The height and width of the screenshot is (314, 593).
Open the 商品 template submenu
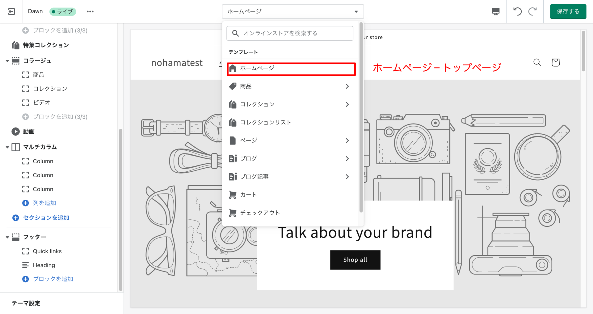(290, 87)
